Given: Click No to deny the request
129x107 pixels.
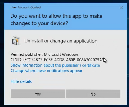Looking at the screenshot, I should tap(93, 94).
